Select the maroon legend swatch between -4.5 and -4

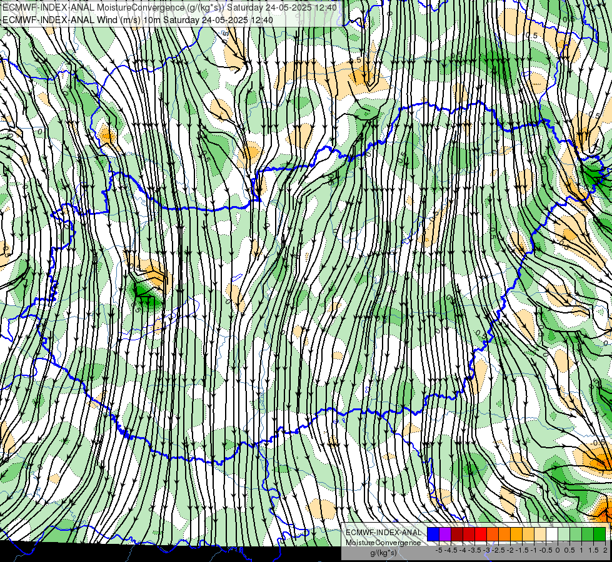point(457,535)
